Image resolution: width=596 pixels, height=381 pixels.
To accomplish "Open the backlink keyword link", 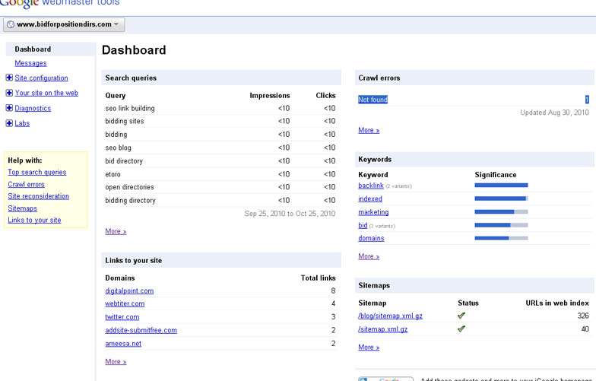I will click(x=371, y=186).
